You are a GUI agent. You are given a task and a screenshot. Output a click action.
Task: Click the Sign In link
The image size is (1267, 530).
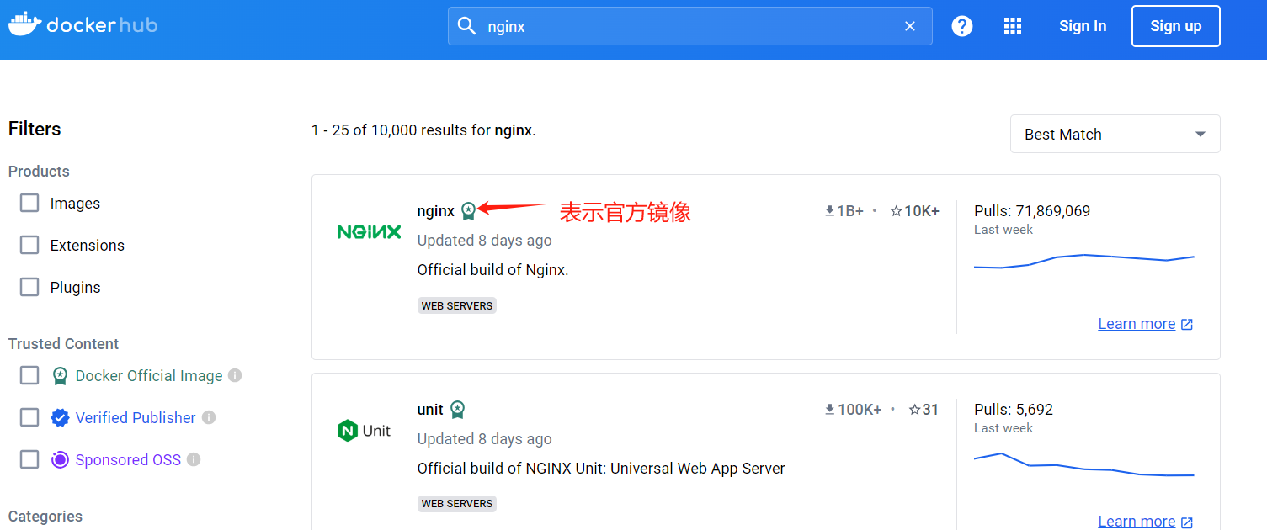[1083, 26]
